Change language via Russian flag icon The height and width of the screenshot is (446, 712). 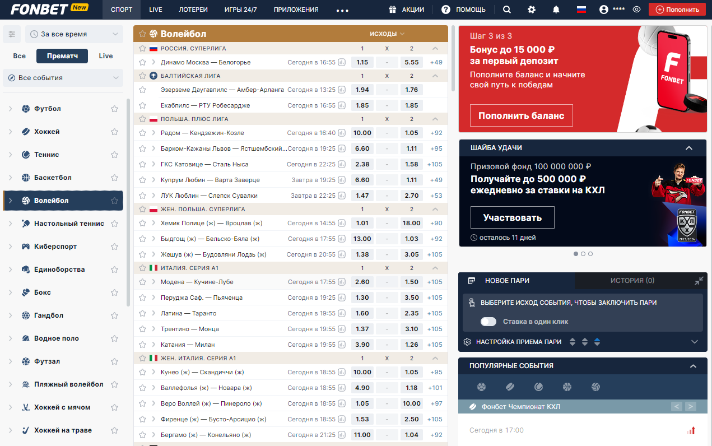[581, 10]
